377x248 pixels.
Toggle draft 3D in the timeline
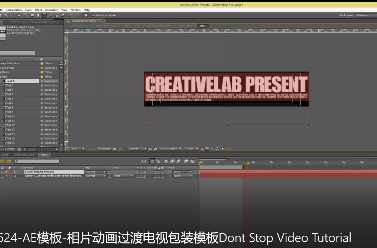[x=159, y=161]
